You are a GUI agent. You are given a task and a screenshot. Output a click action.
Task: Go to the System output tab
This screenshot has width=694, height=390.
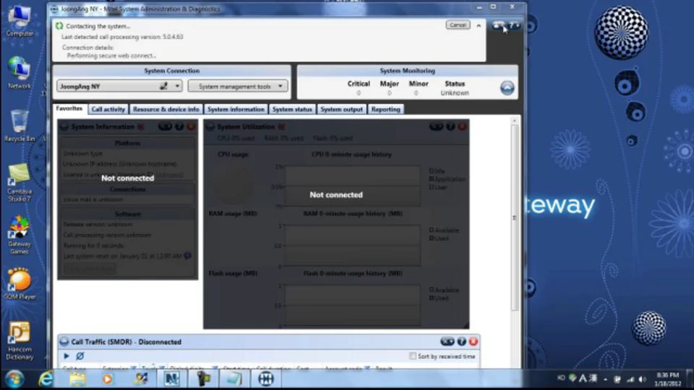pos(341,109)
